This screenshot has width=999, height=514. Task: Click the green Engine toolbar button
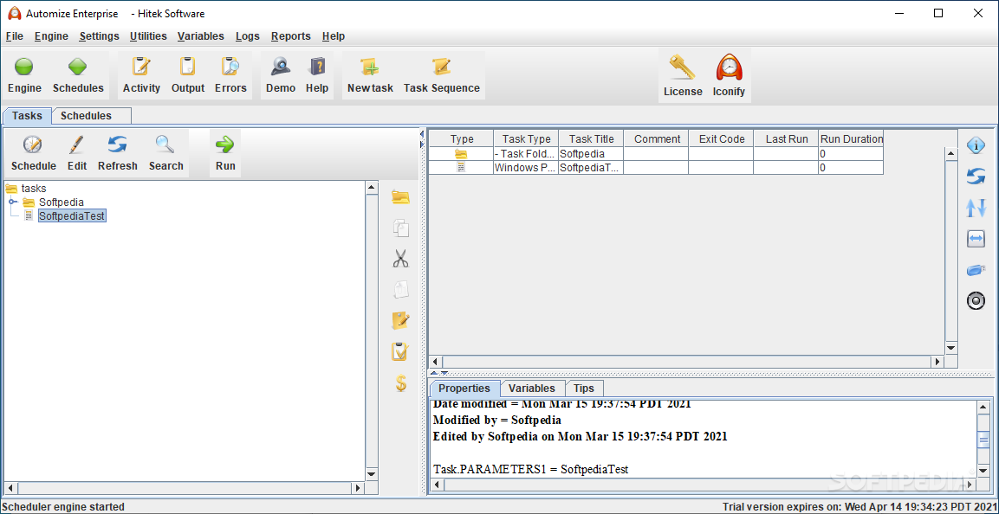pos(24,75)
